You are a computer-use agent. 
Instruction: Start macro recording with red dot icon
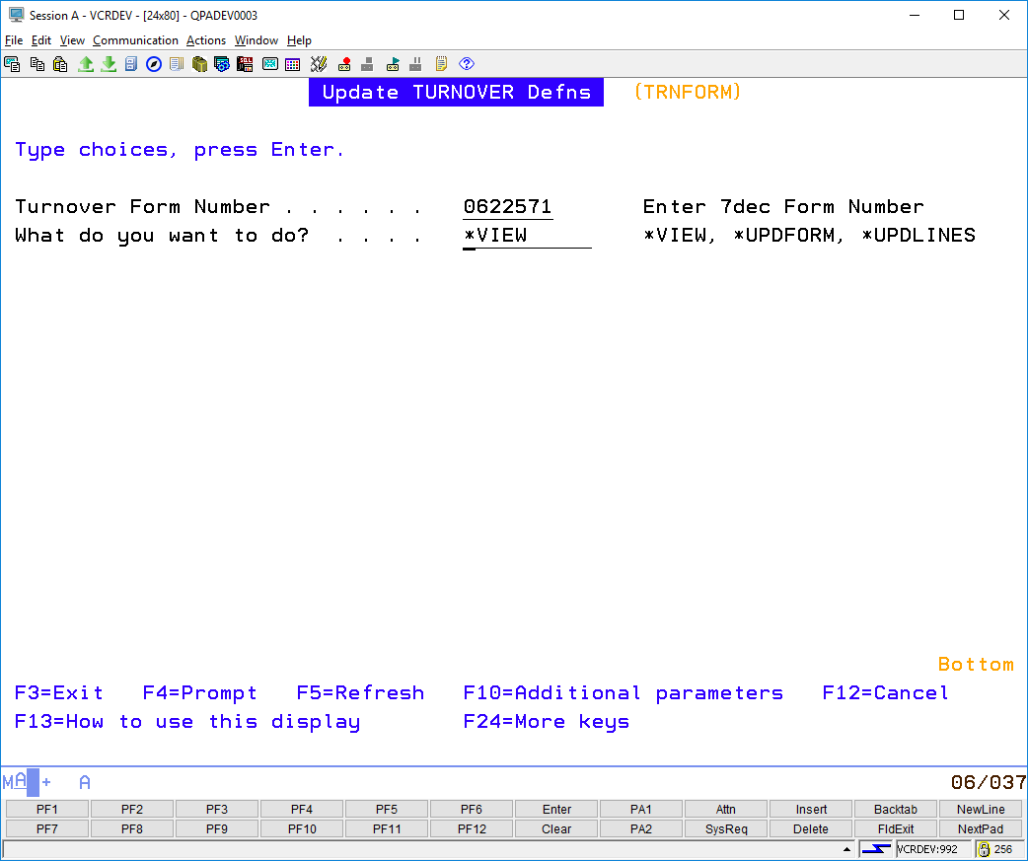point(344,64)
